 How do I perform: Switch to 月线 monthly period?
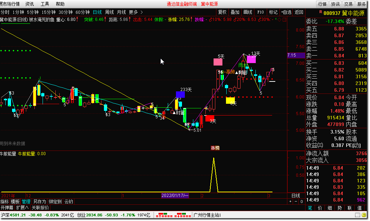click(x=122, y=12)
